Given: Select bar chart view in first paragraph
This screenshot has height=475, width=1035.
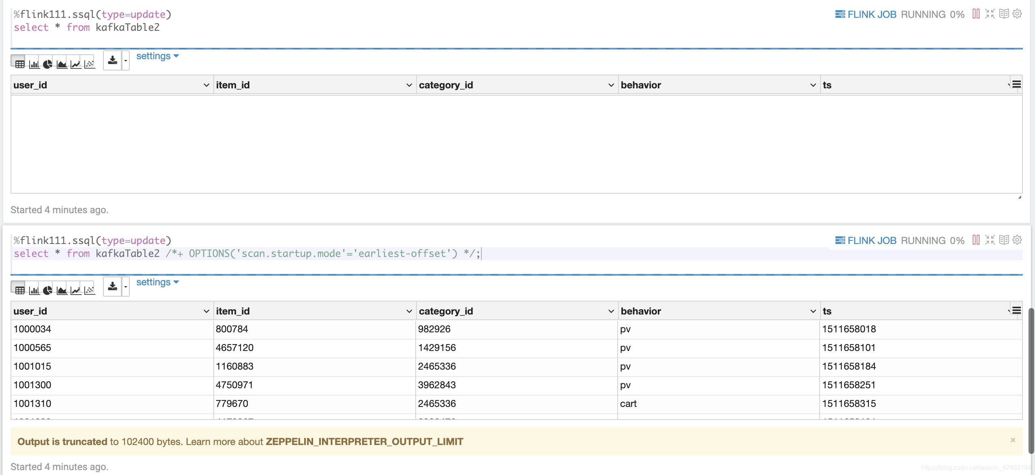Looking at the screenshot, I should (34, 64).
